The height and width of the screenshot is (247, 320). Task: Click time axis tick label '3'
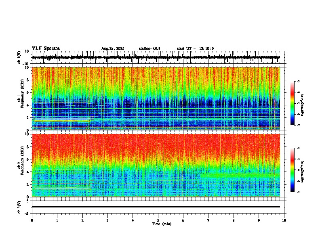click(107, 220)
